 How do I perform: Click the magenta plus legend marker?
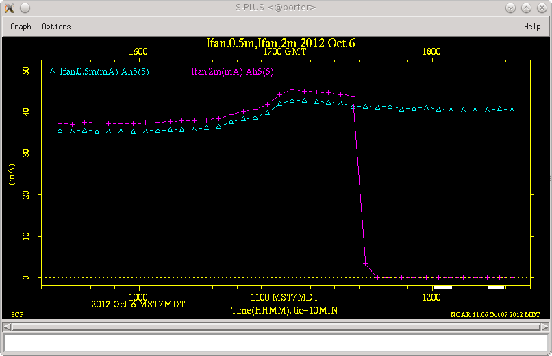click(x=184, y=71)
